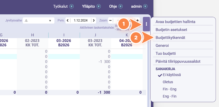Go to previous date with left arrow

click(x=68, y=20)
